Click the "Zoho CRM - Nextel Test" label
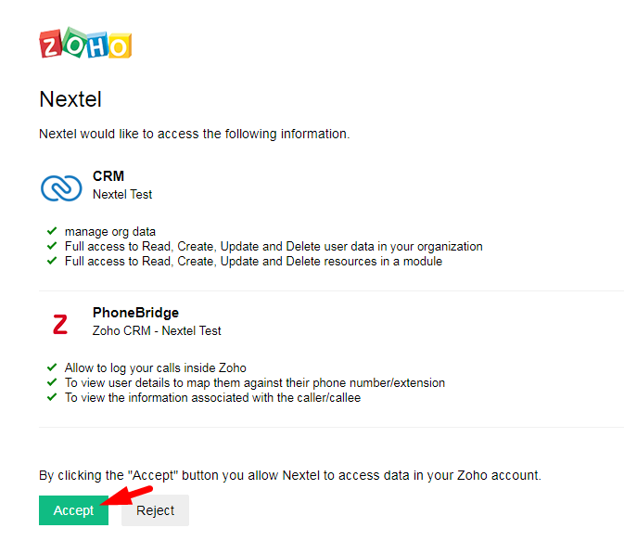This screenshot has width=624, height=541. (157, 330)
